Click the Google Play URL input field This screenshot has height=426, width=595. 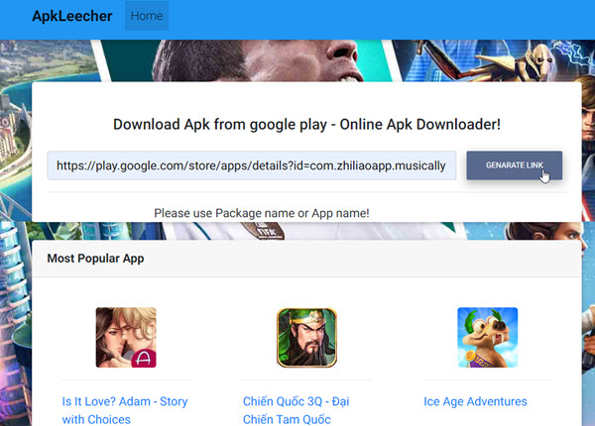252,165
